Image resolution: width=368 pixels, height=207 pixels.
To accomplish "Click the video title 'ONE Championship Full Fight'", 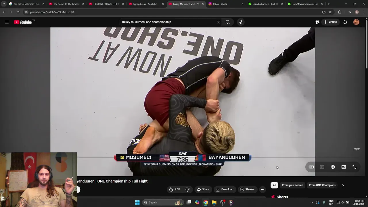I will [112, 181].
